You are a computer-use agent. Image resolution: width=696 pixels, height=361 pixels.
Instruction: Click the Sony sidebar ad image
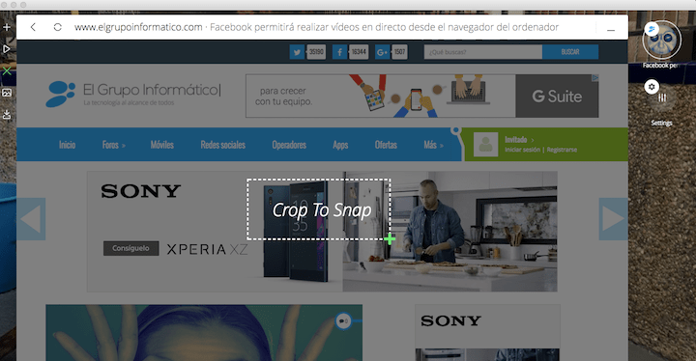(x=487, y=333)
